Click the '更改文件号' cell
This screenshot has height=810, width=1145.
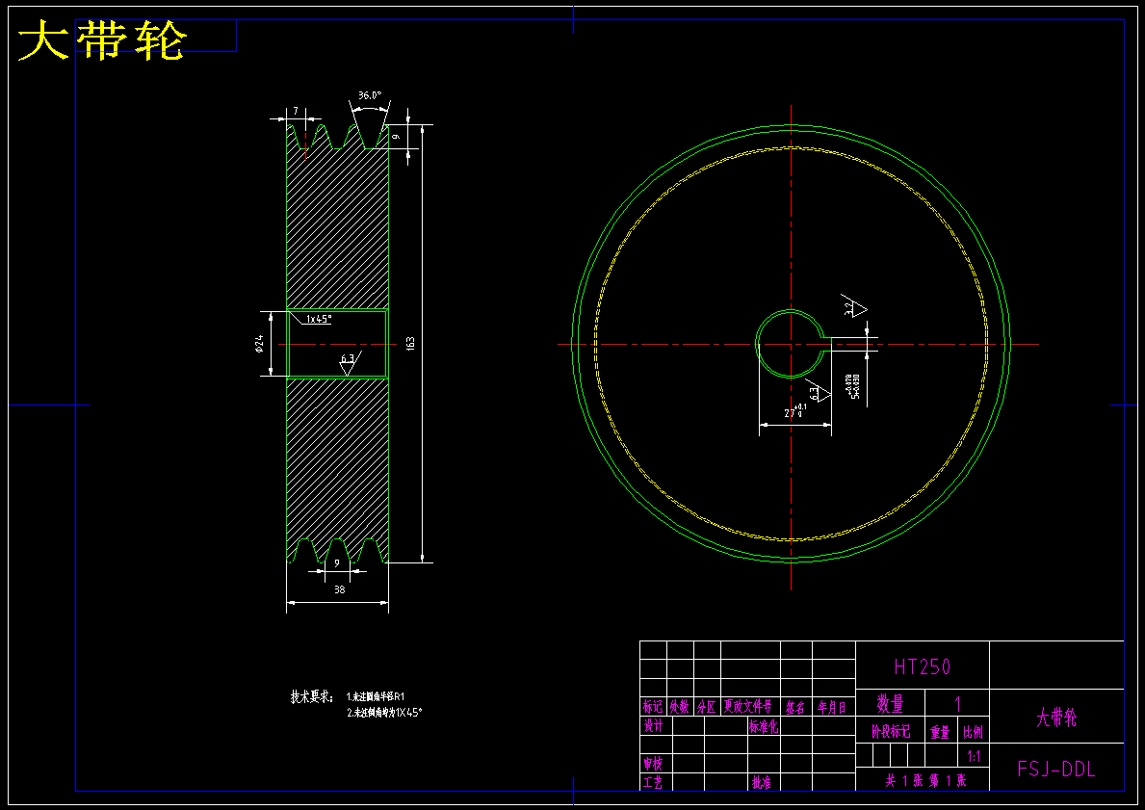click(x=747, y=706)
